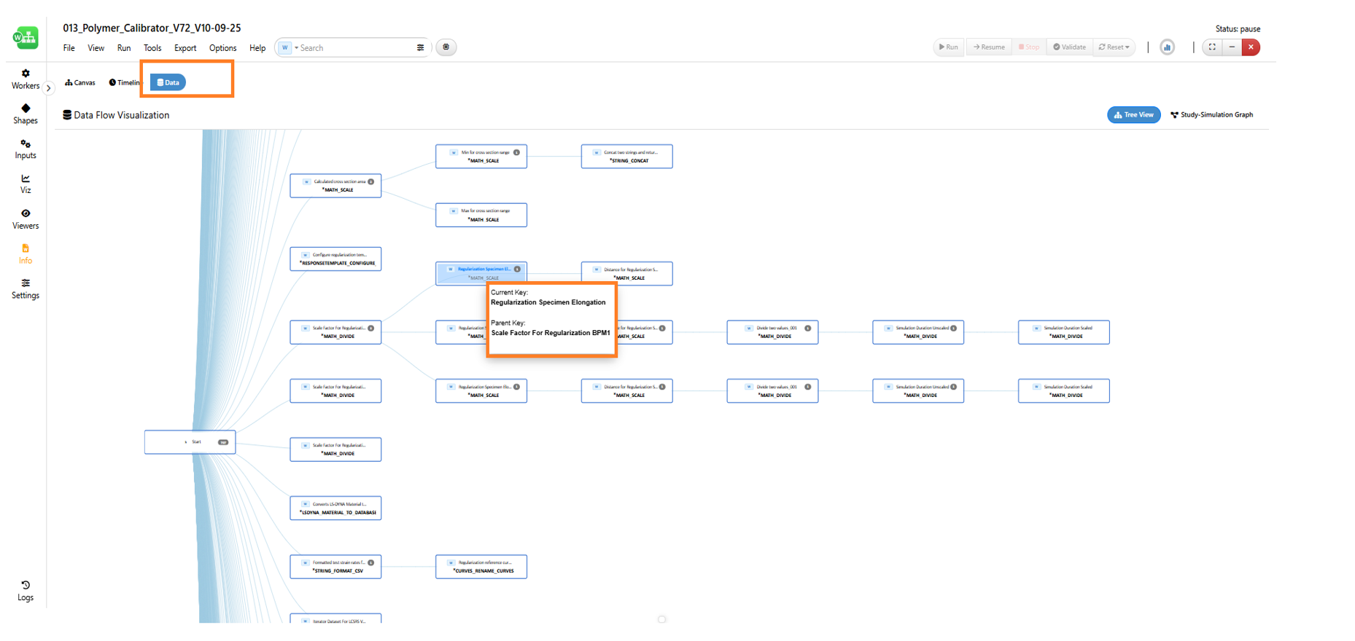The height and width of the screenshot is (641, 1355).
Task: Click the bar chart statistics icon
Action: pos(1167,47)
